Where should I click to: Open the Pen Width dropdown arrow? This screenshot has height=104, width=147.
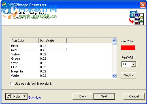tap(133, 64)
